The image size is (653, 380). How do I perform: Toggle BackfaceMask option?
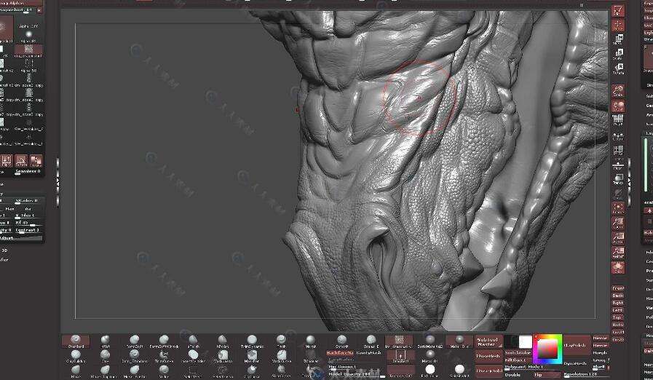pos(340,352)
